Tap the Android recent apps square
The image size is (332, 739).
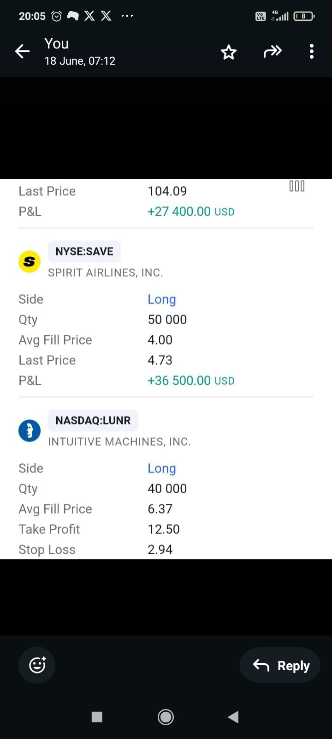tap(97, 717)
